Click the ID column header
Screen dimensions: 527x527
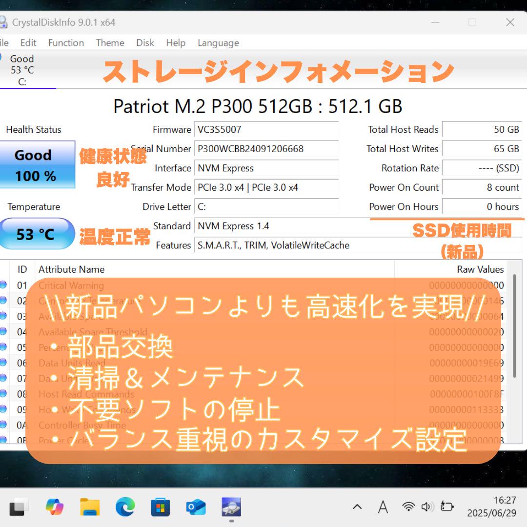(x=22, y=269)
